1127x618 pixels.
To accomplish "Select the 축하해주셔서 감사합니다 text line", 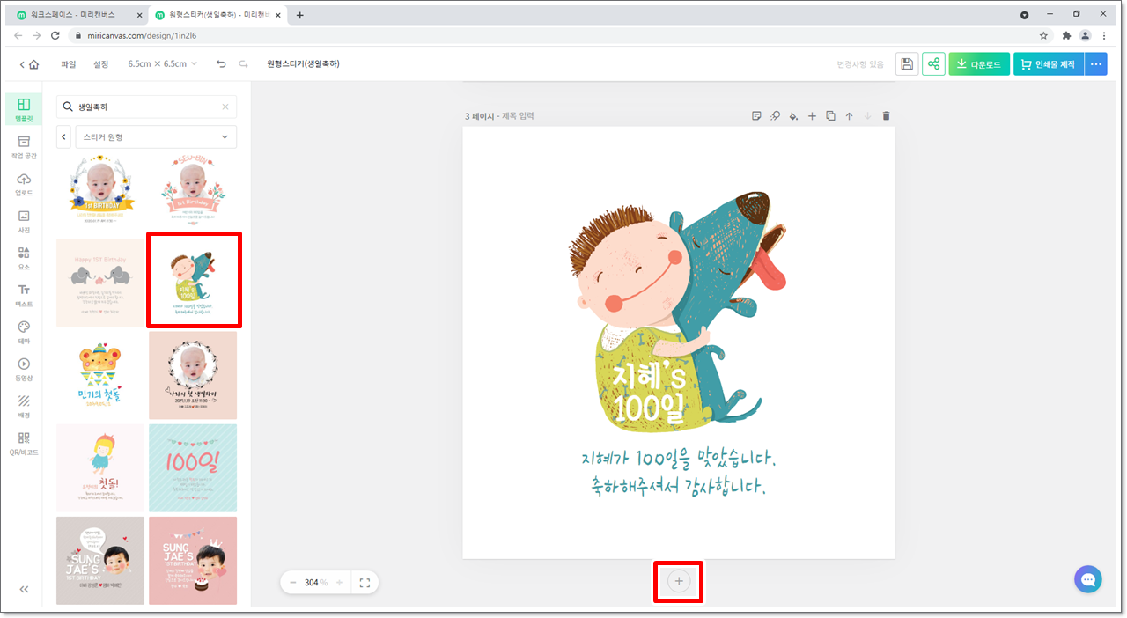I will click(681, 485).
